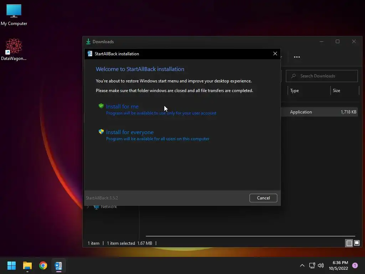
Task: Open clock and date 6:36 PM
Action: pos(338,265)
